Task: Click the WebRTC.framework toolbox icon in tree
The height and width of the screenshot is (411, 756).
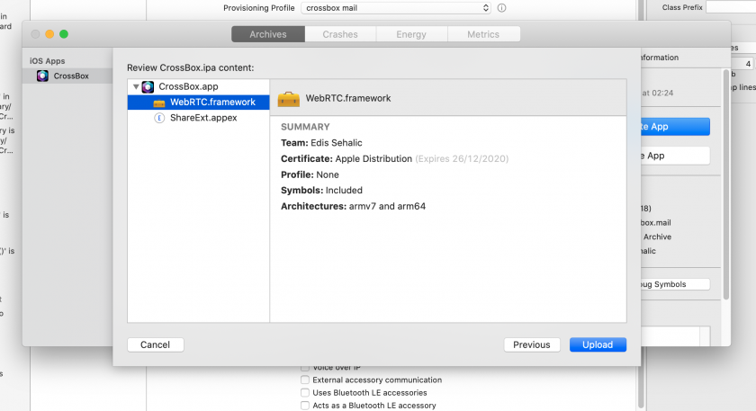Action: (x=158, y=103)
